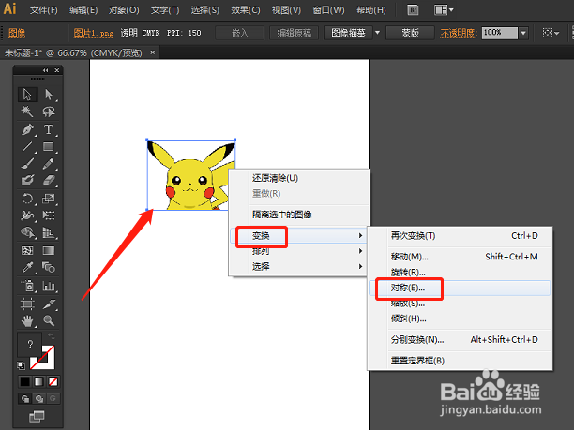Select the Selection (black arrow) tool
This screenshot has height=430, width=574.
pyautogui.click(x=27, y=95)
